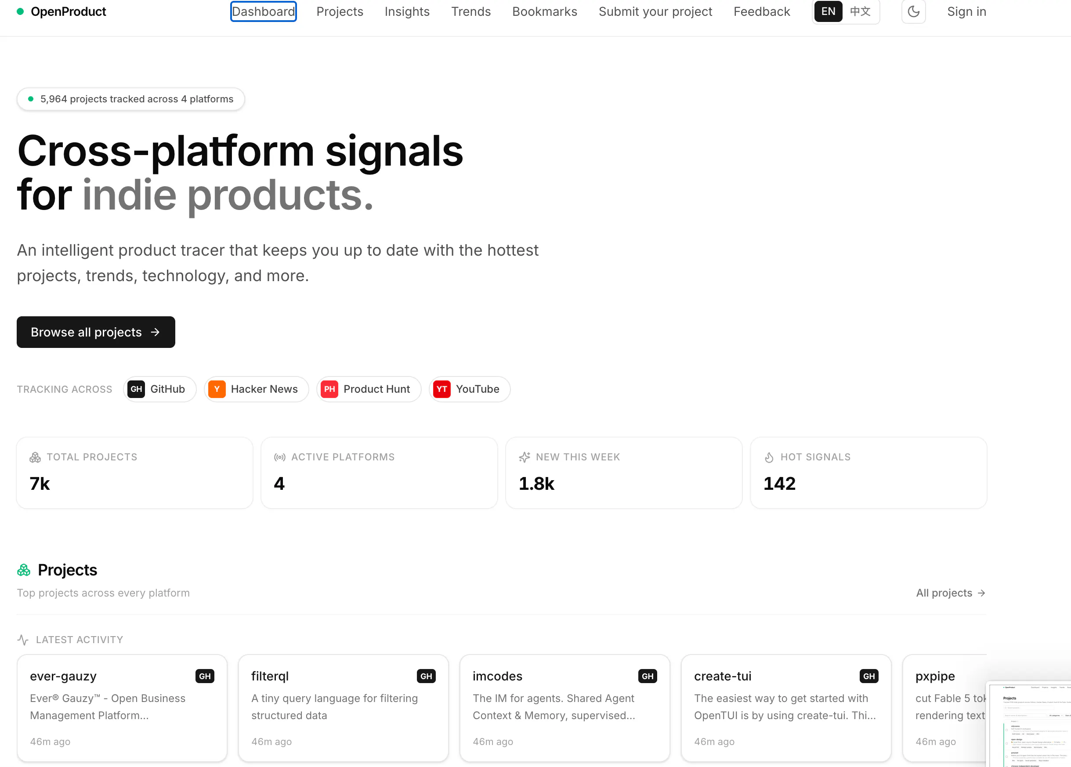
Task: Select the YouTube platform label
Action: click(478, 389)
